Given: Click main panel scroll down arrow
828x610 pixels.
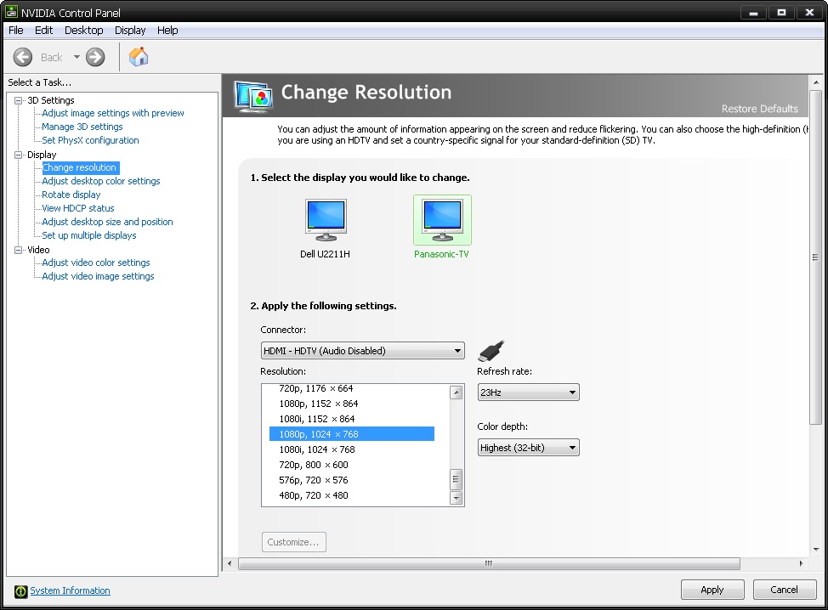Looking at the screenshot, I should [816, 550].
